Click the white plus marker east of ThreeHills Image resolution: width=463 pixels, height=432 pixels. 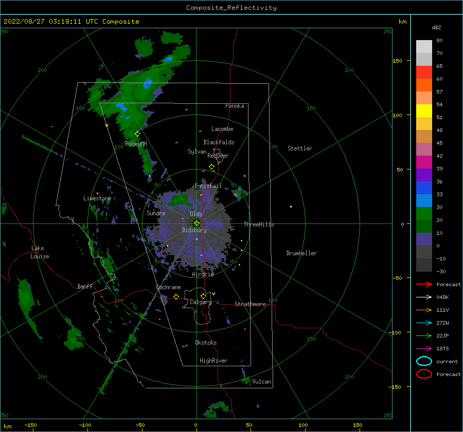point(291,206)
